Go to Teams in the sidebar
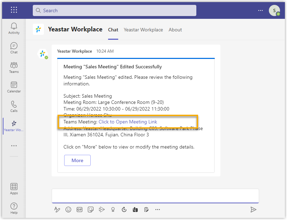287x220 pixels. coord(14,67)
